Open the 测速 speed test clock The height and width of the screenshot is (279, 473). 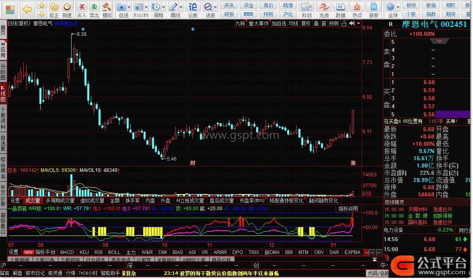point(67,9)
